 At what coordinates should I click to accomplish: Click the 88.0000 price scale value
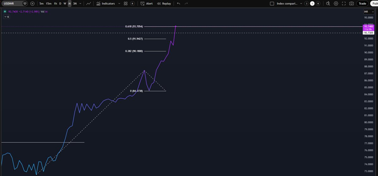point(369,66)
